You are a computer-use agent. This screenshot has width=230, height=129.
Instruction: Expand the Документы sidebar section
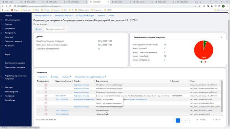[x=2, y=29]
